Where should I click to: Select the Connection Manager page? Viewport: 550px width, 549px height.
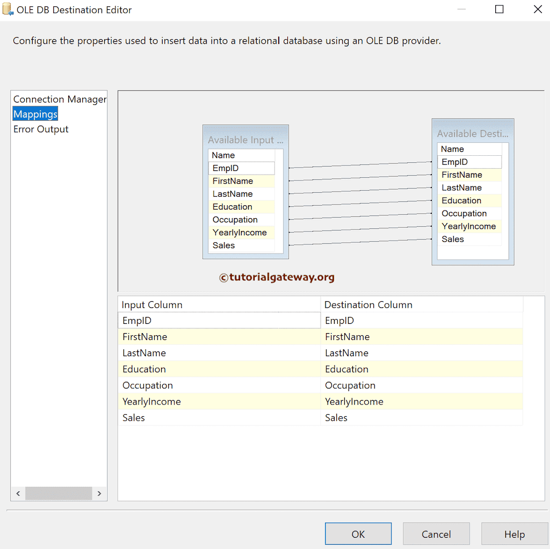pyautogui.click(x=59, y=99)
